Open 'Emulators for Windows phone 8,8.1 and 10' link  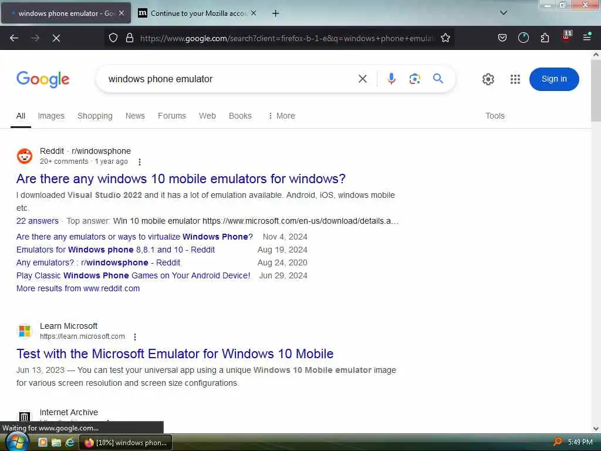pos(116,250)
